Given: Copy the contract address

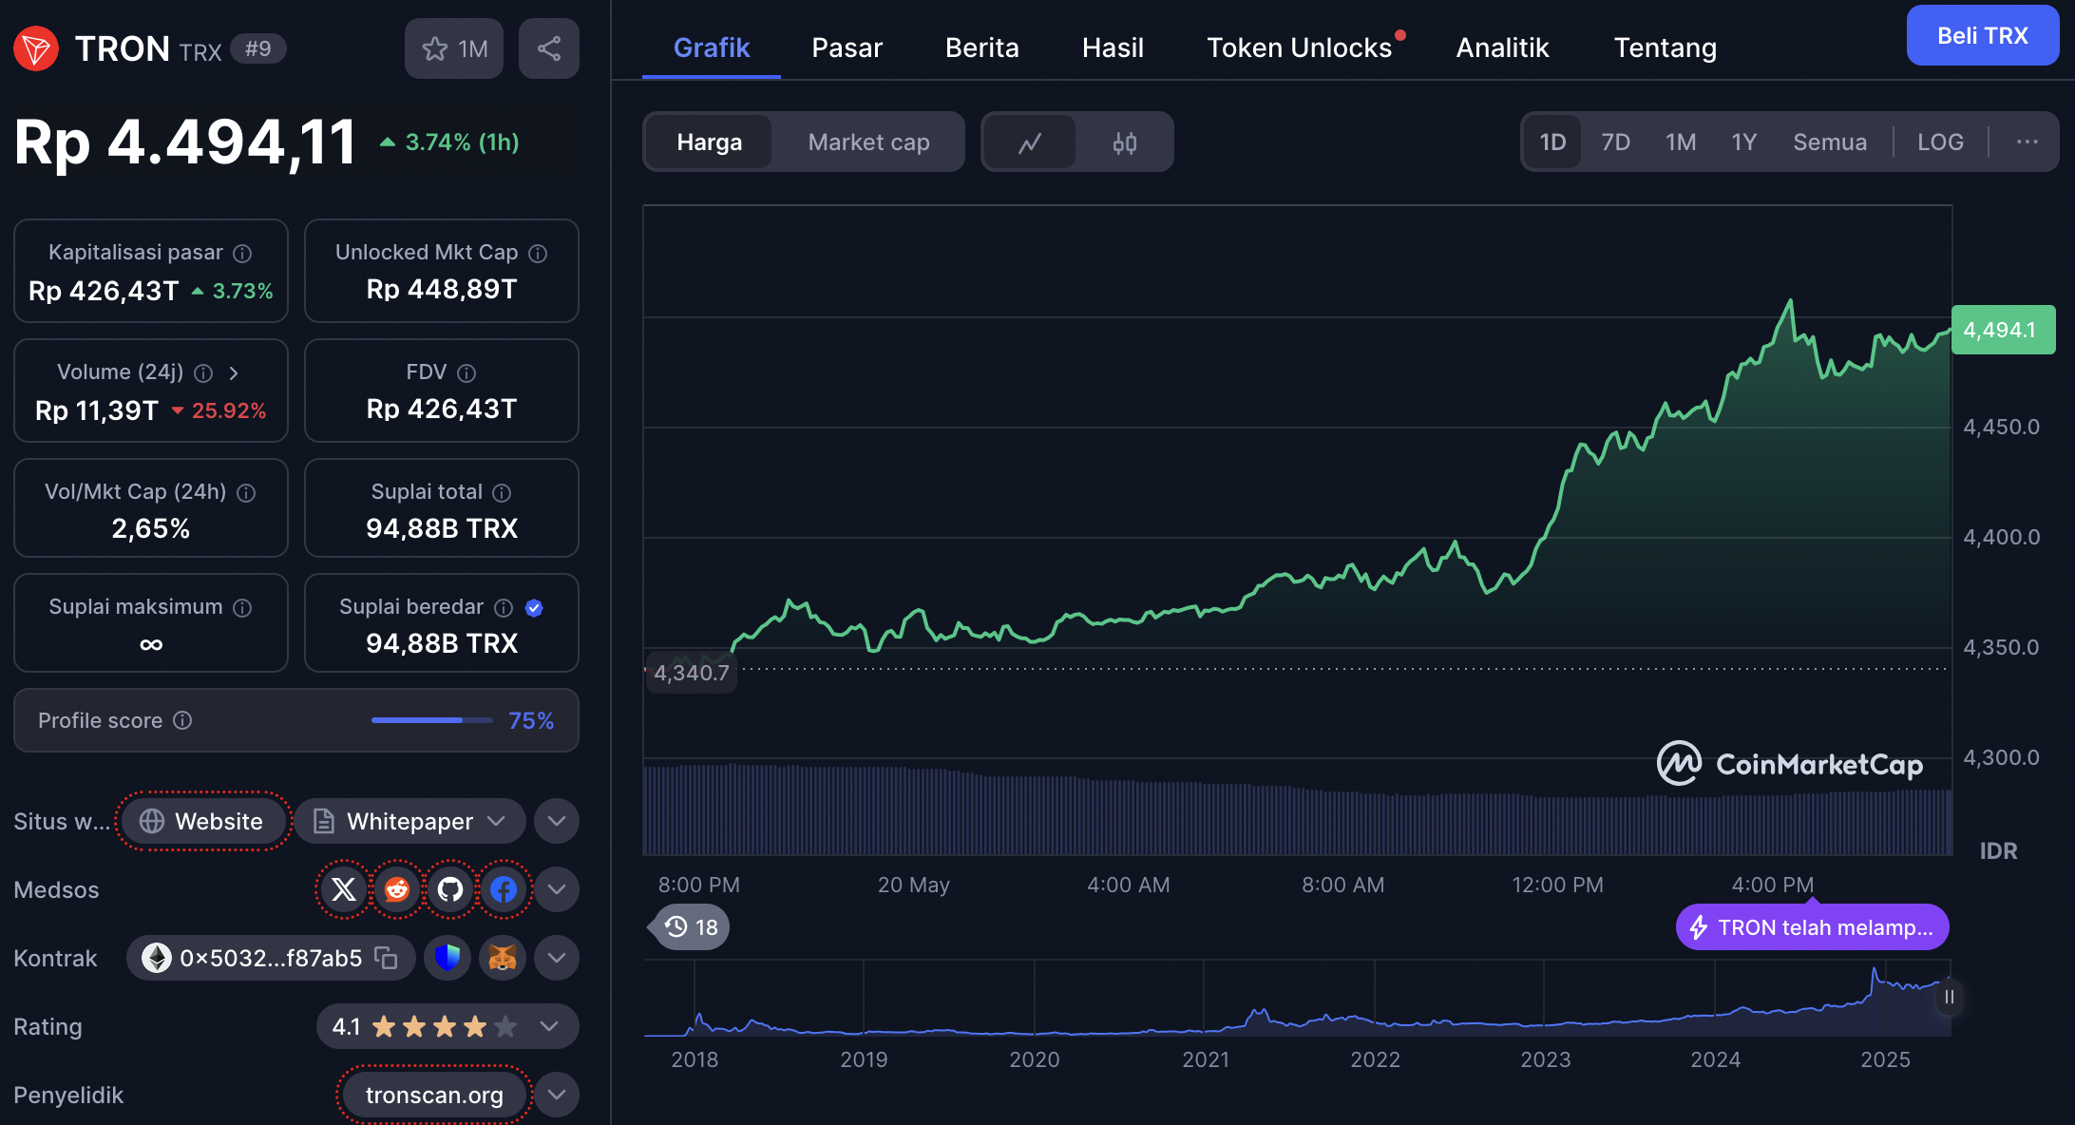Looking at the screenshot, I should [386, 958].
